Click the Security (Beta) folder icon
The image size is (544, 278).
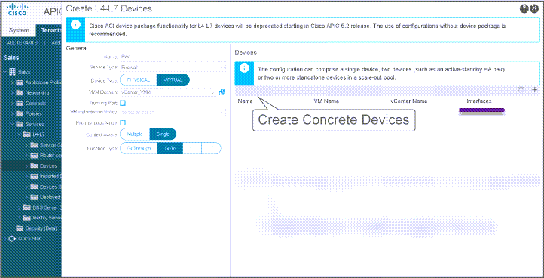click(x=20, y=228)
